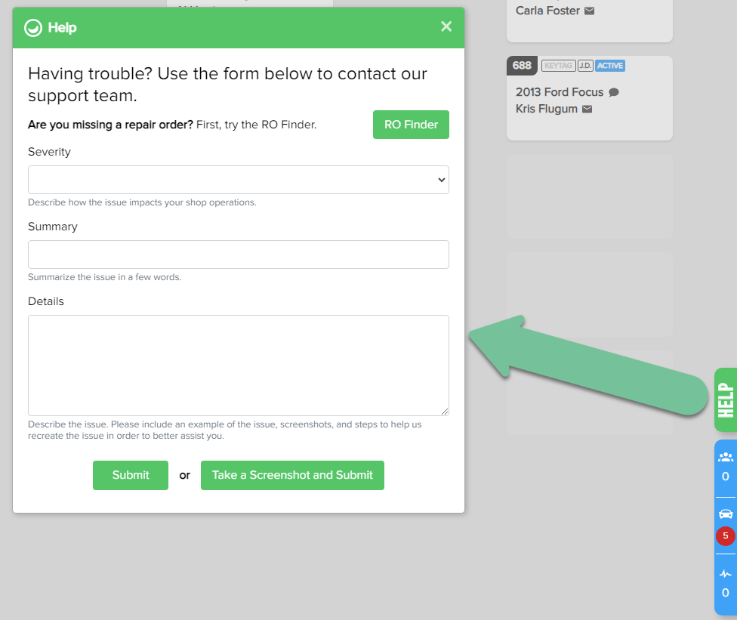Click the car icon in blue sidebar
This screenshot has width=737, height=620.
[726, 514]
